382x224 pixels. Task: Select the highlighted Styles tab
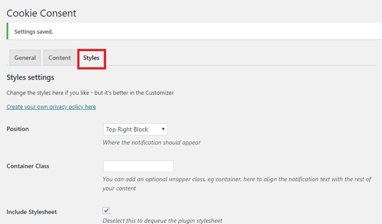click(91, 58)
